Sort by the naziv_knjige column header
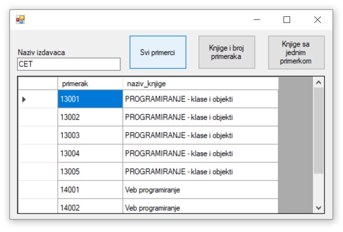Viewport: 343px width, 232px height. coord(200,83)
